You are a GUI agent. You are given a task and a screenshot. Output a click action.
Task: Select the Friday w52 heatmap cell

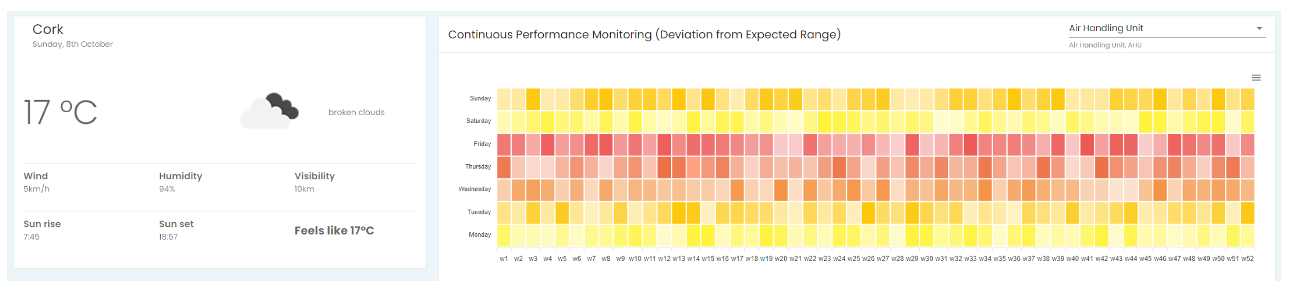(x=1247, y=144)
